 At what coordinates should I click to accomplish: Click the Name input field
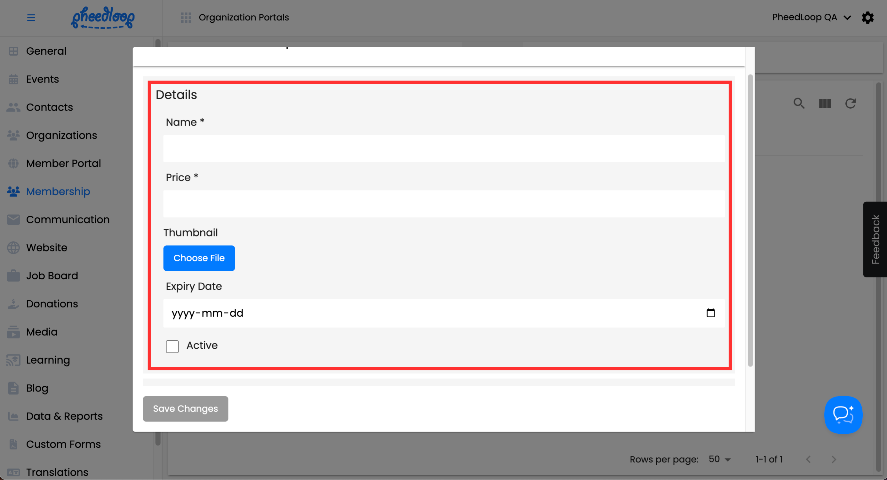pyautogui.click(x=443, y=149)
